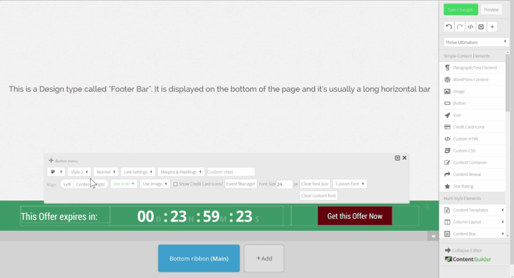Screen dimensions: 514x278
Task: Select the Bottom ribbon (Main) tab
Action: [x=198, y=258]
